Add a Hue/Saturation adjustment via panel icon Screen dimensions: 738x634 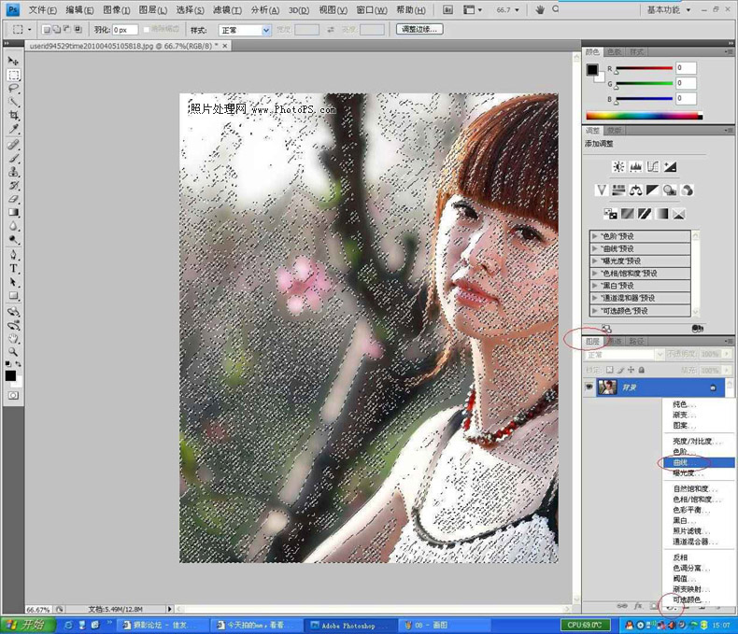click(x=618, y=190)
